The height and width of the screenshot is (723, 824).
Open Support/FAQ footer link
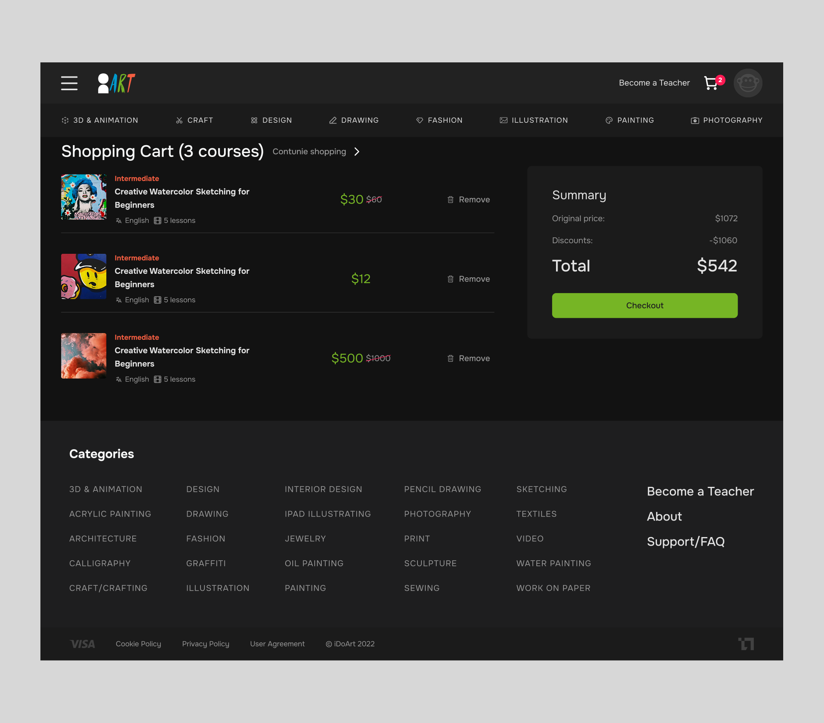click(685, 541)
